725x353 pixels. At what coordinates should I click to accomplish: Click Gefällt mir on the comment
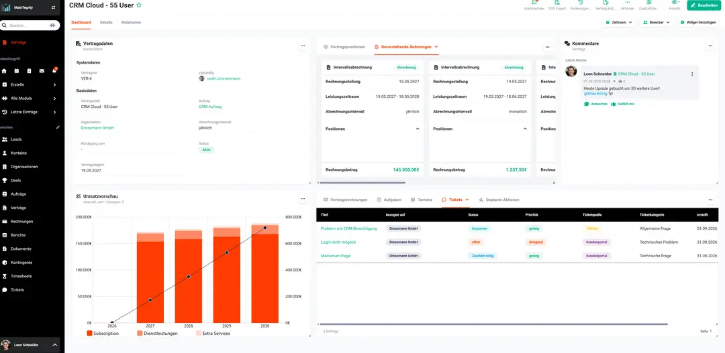(x=622, y=104)
